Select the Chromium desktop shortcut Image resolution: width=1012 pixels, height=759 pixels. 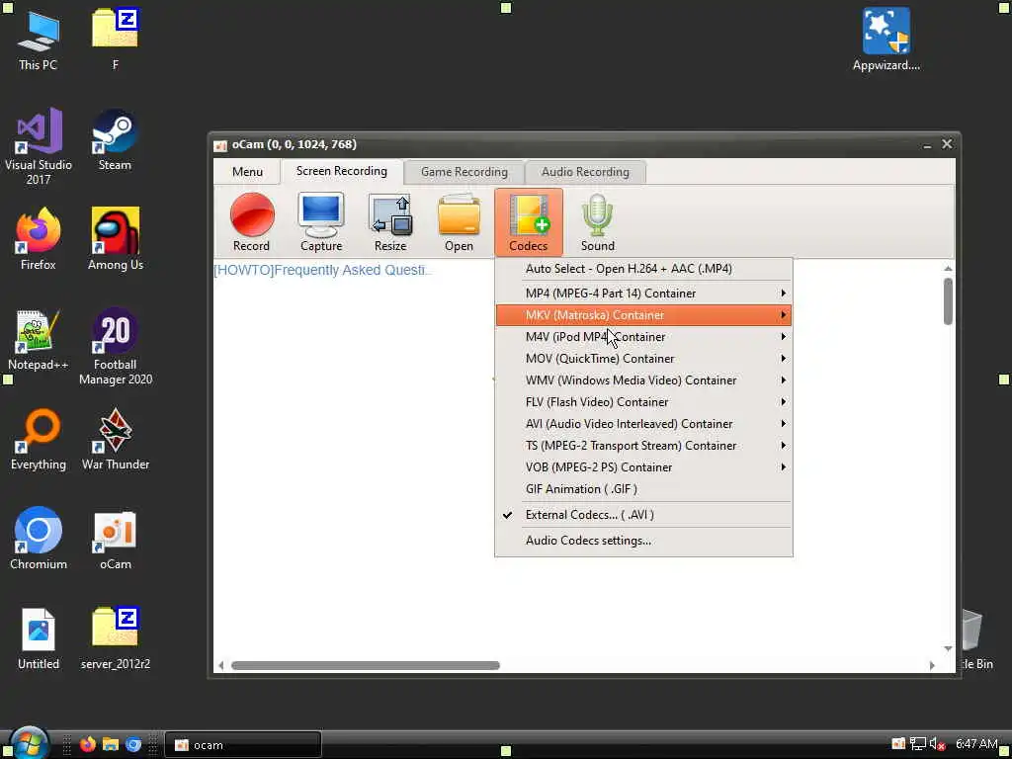(x=39, y=539)
